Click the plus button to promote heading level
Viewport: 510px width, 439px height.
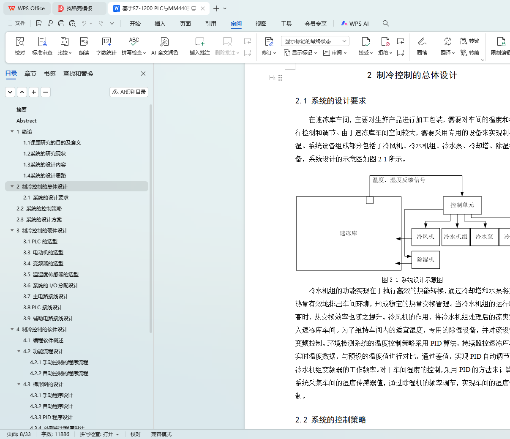click(34, 92)
